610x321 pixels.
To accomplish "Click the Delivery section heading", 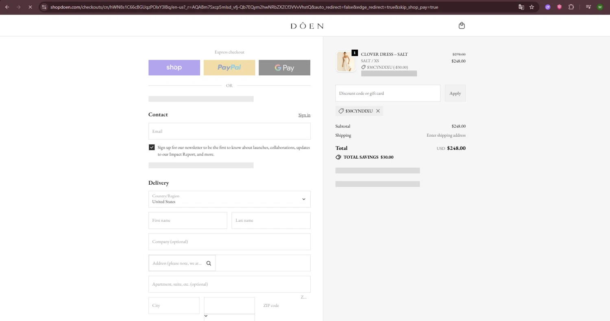I will [x=159, y=183].
